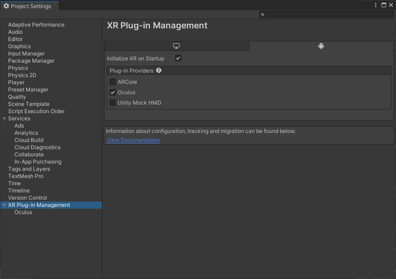The image size is (396, 279).
Task: Enable the Unity Mock HMD provider
Action: click(113, 102)
